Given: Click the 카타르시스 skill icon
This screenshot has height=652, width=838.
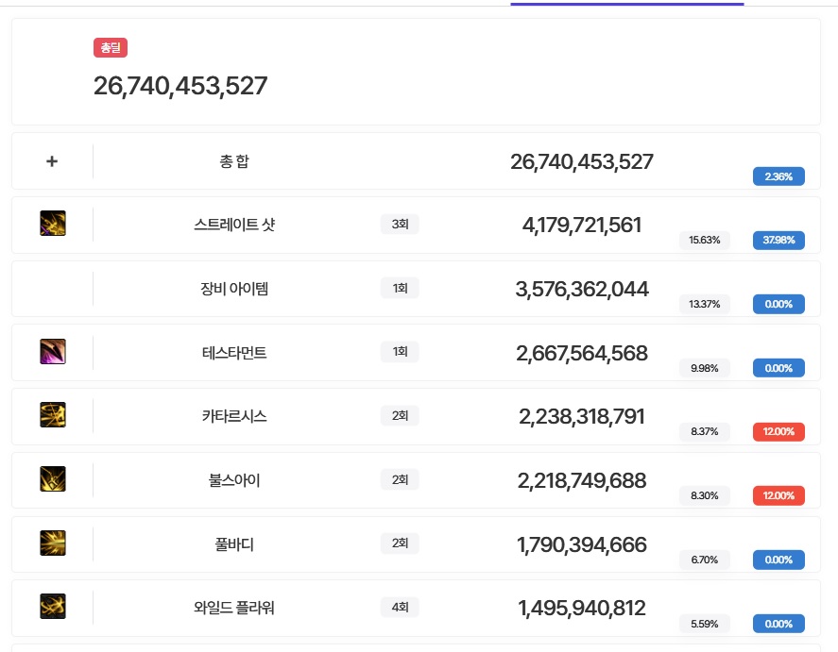Looking at the screenshot, I should [x=53, y=415].
